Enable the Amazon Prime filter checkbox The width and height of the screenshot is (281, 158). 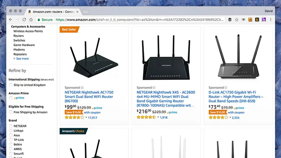11,98
